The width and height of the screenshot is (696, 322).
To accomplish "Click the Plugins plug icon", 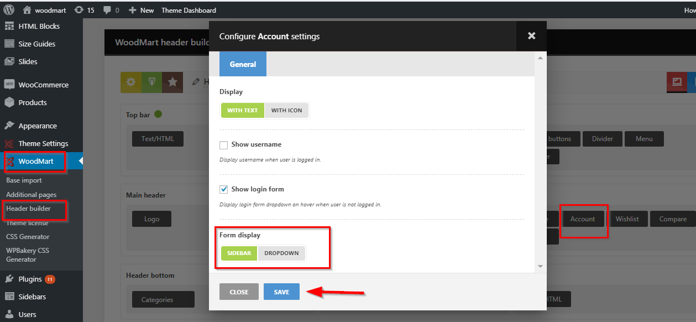I will coord(9,279).
